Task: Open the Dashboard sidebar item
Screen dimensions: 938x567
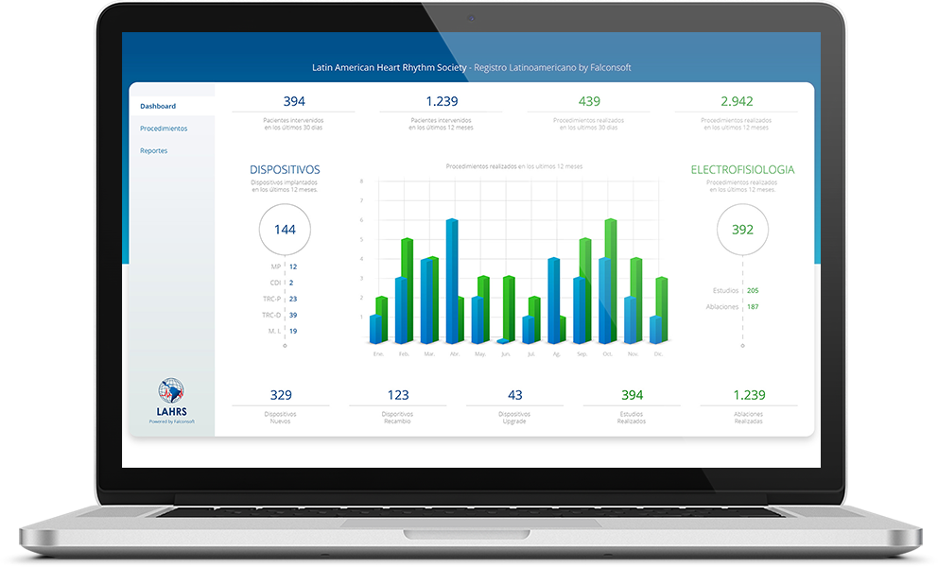Action: coord(158,106)
